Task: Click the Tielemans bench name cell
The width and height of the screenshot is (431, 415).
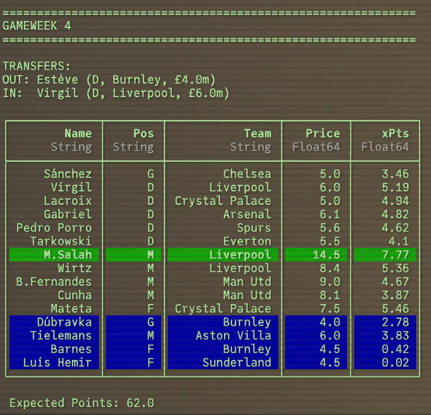Action: [x=54, y=336]
